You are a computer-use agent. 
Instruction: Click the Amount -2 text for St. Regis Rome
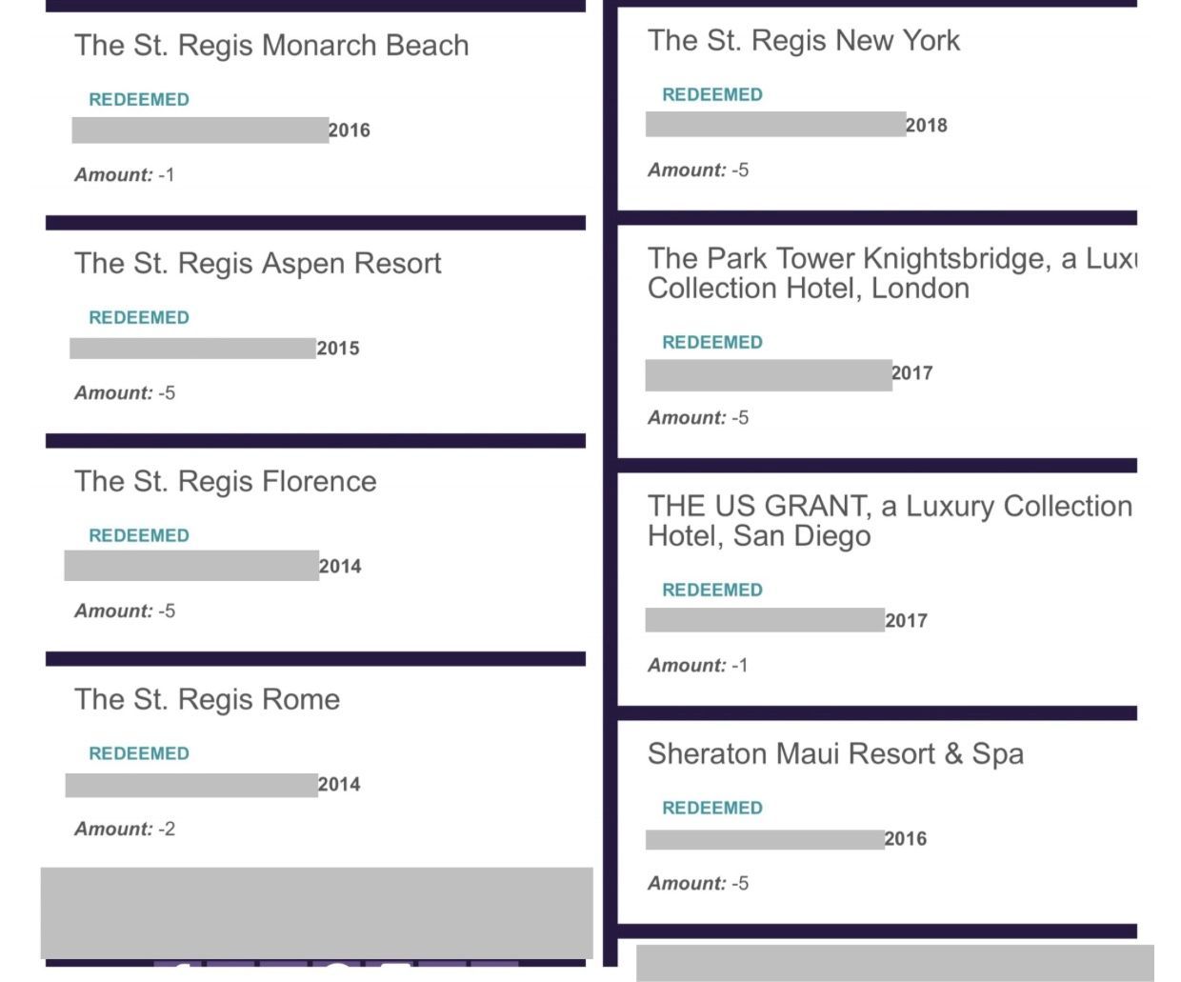[125, 830]
